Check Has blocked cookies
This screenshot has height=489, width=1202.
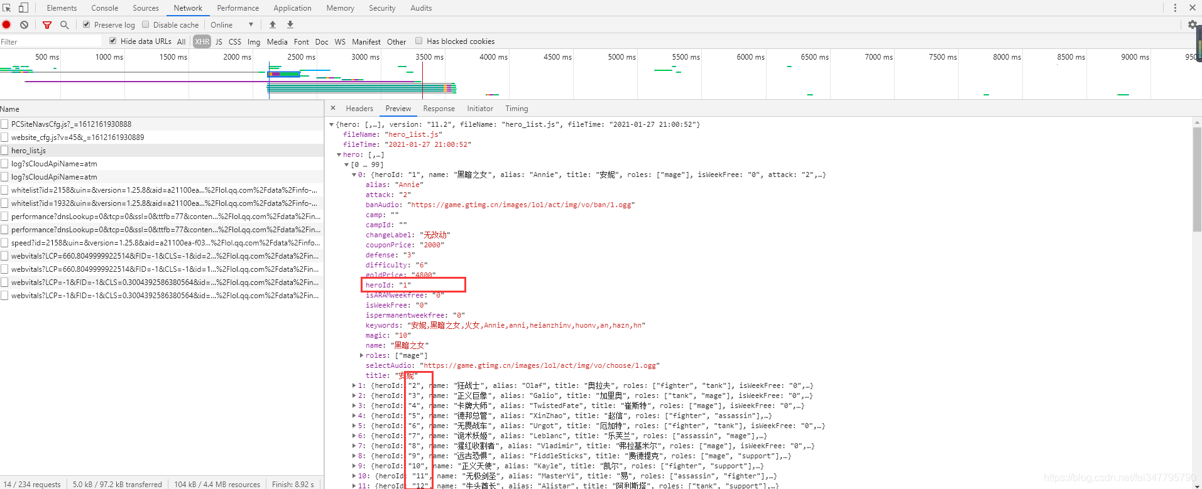(419, 41)
